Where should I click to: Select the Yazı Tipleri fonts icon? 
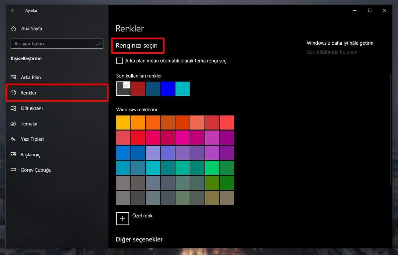(13, 139)
